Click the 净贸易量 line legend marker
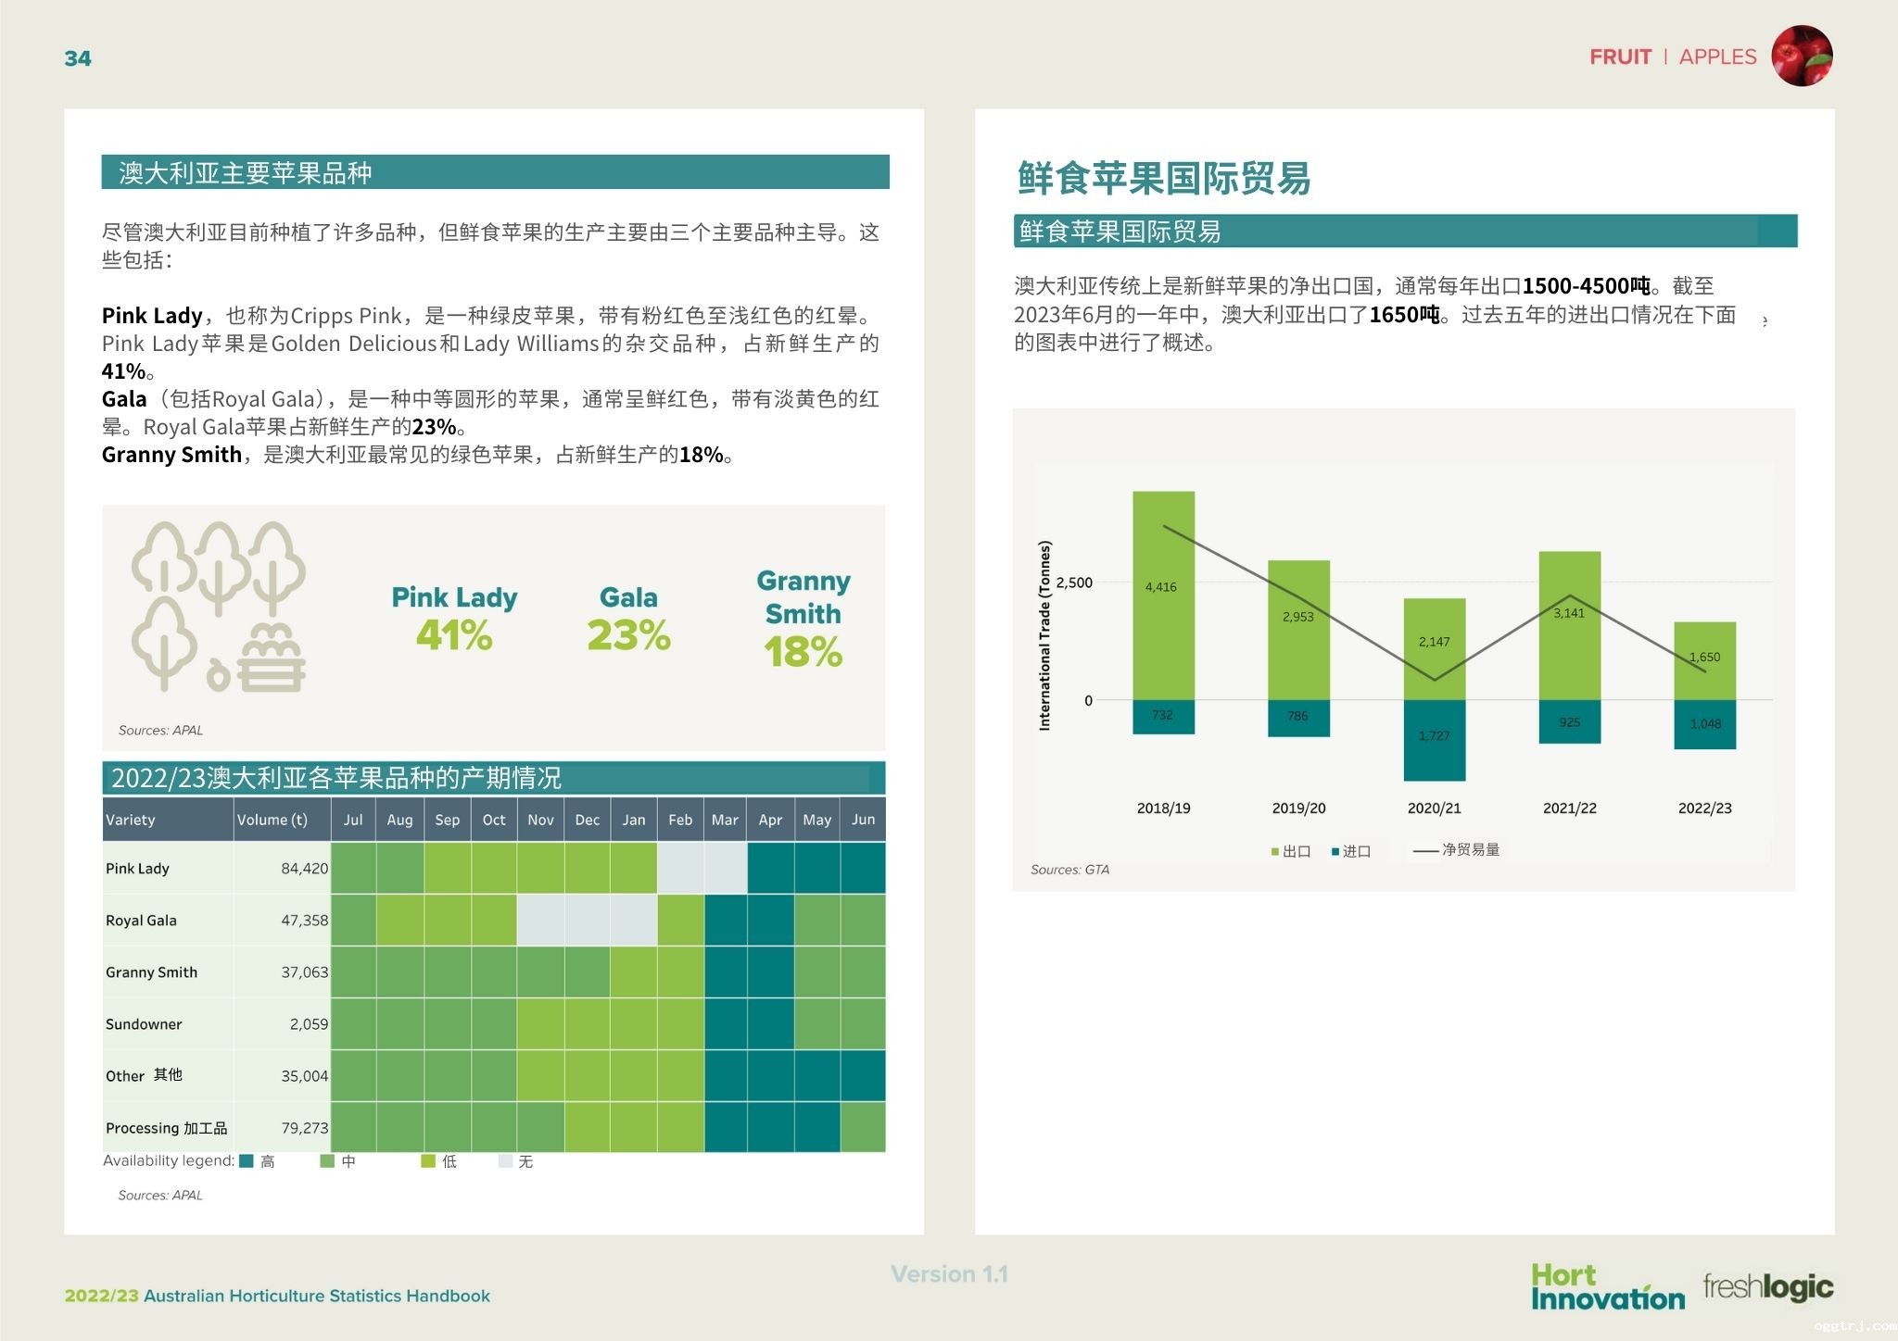 click(1425, 850)
